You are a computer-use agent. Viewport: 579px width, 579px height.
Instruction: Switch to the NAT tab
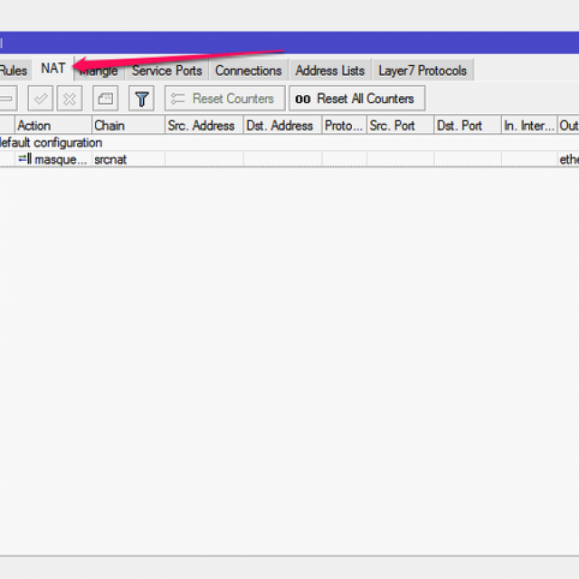(x=52, y=69)
